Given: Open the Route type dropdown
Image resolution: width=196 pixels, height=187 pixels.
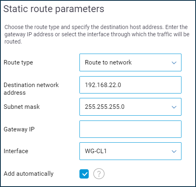Looking at the screenshot, I should 130,62.
